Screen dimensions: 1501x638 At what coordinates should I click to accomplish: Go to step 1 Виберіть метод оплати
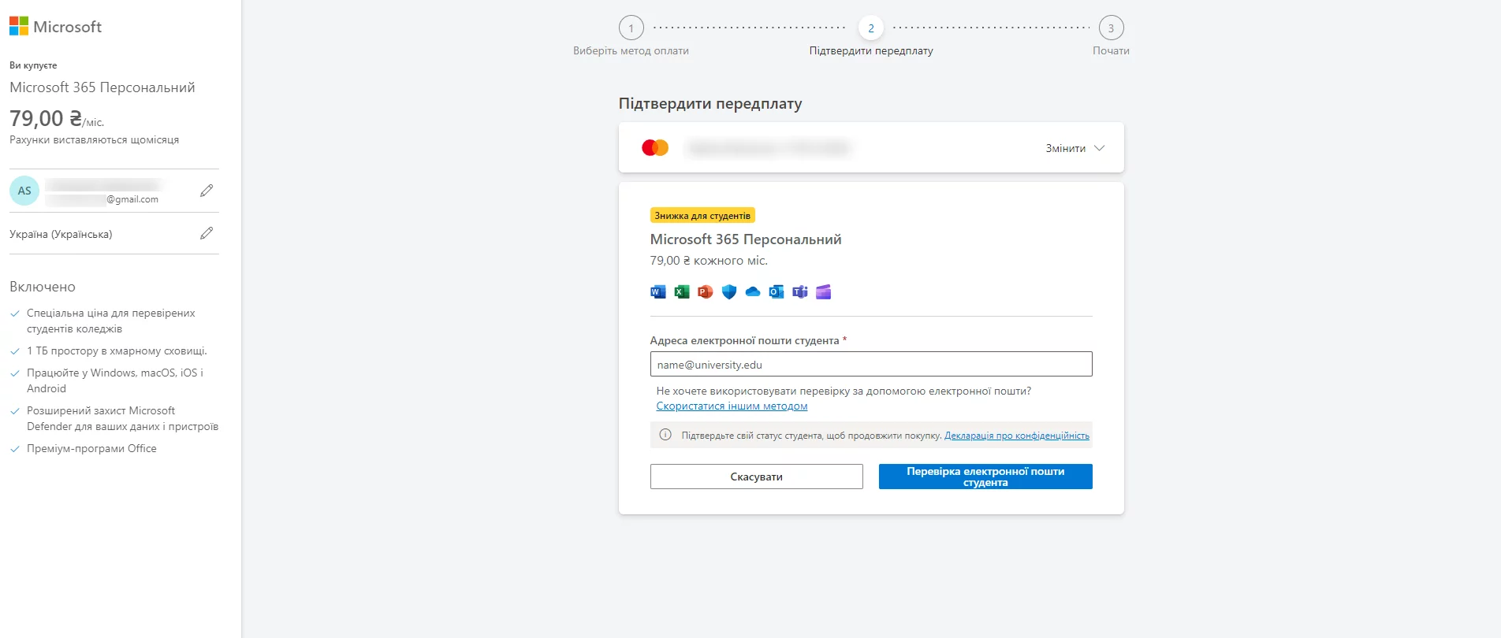click(x=631, y=28)
